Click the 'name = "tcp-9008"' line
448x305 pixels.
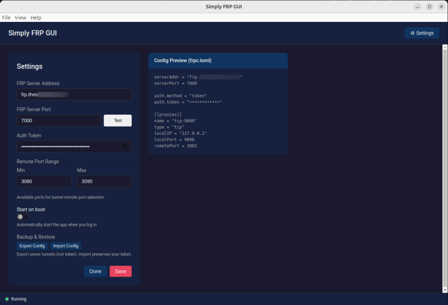176,121
